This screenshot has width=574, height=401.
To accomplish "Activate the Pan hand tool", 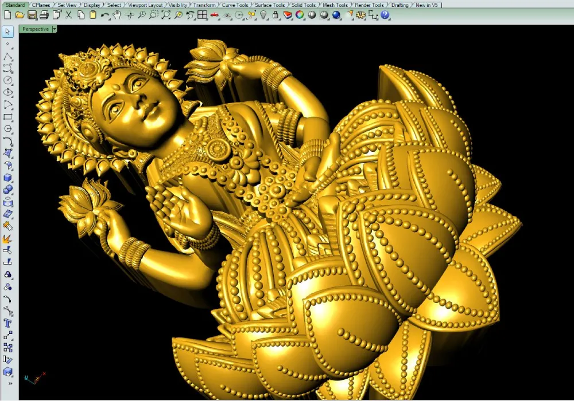I will pyautogui.click(x=117, y=15).
